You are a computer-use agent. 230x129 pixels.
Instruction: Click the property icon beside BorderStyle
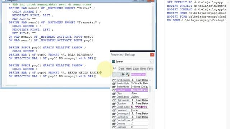coord(114,83)
